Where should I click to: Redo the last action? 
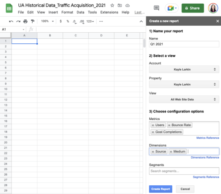coord(18,21)
